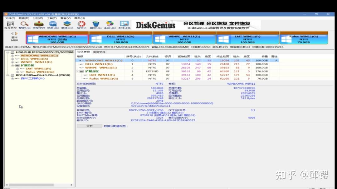Click the 文件系统 column header

pyautogui.click(x=152, y=56)
